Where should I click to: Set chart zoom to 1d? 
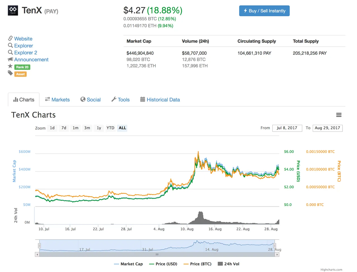[52, 128]
